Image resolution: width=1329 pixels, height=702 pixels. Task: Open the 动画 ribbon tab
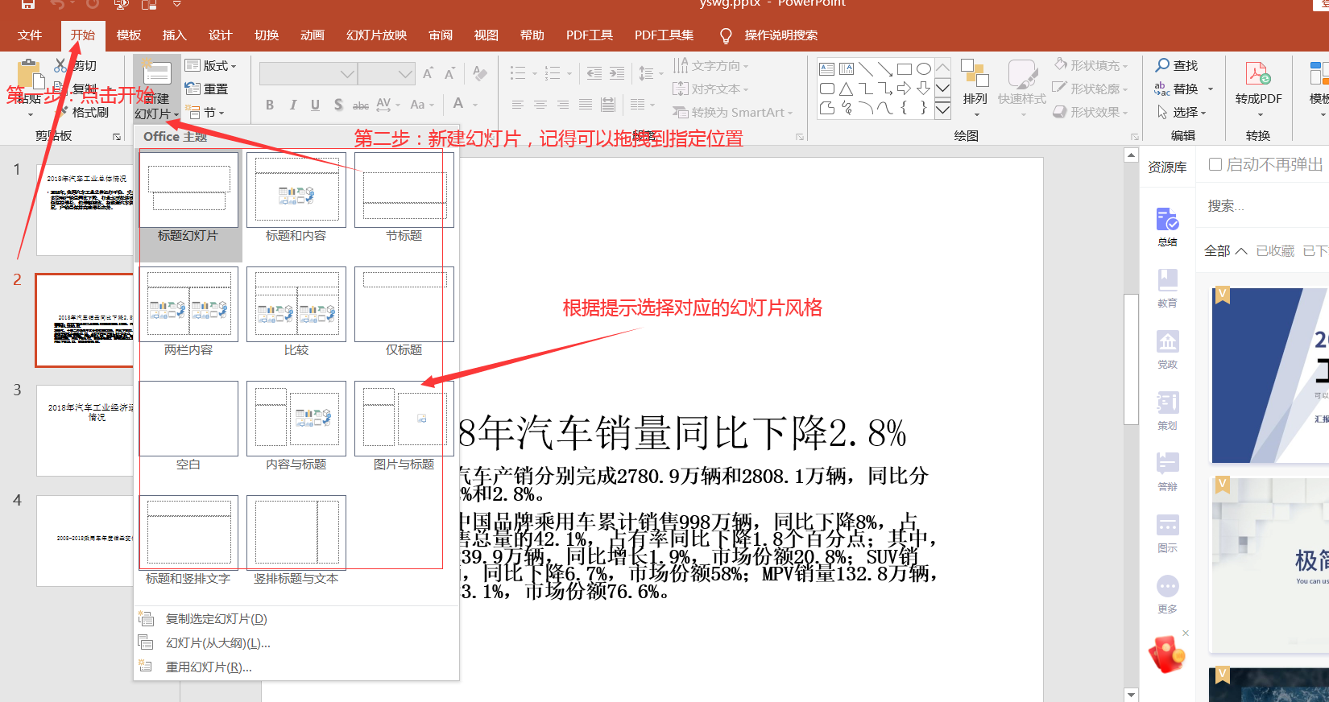tap(313, 35)
